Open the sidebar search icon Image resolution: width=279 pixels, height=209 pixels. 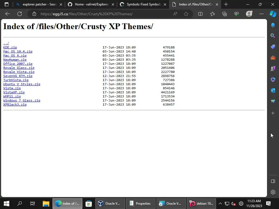[x=273, y=36]
